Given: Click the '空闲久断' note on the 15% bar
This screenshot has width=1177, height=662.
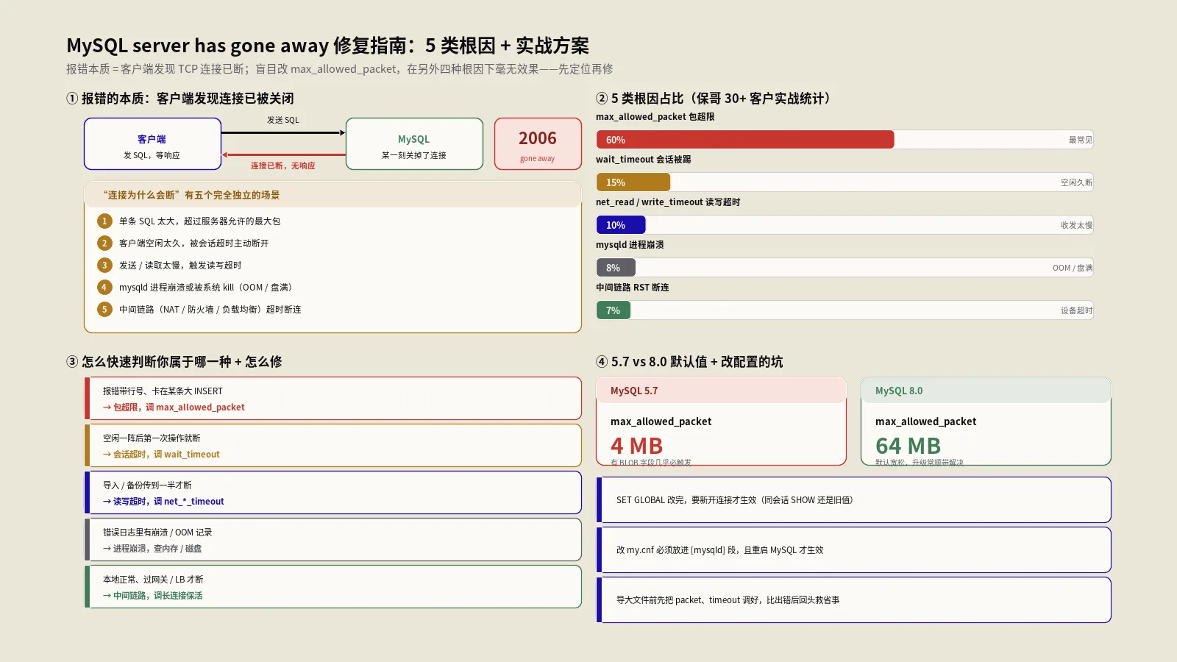Looking at the screenshot, I should pos(1076,182).
